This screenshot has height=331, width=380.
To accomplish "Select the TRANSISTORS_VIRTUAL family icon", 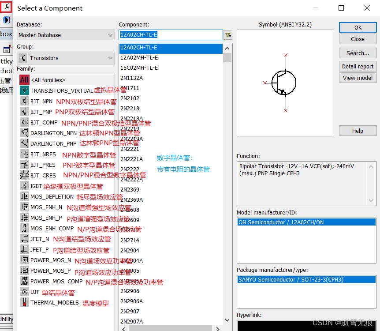I will (24, 89).
